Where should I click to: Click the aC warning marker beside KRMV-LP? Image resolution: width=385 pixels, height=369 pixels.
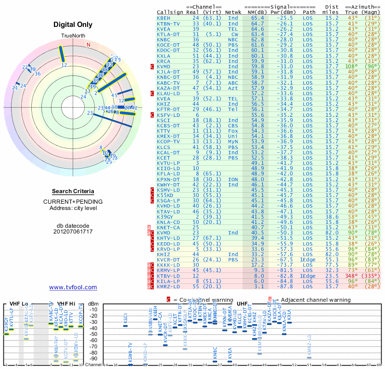(x=151, y=270)
